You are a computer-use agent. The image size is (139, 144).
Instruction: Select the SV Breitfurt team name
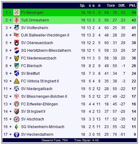[x=30, y=74]
